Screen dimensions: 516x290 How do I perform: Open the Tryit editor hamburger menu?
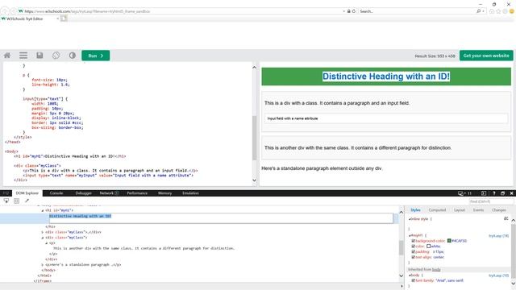point(23,56)
